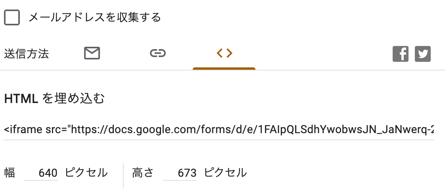This screenshot has height=191, width=445.
Task: Click the underline beneath the iframe code
Action: point(219,140)
